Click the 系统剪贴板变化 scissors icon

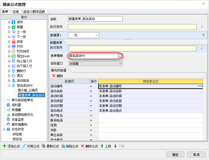tap(8, 115)
